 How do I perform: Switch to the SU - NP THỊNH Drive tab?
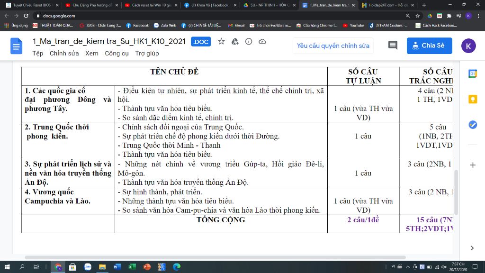[x=269, y=5]
